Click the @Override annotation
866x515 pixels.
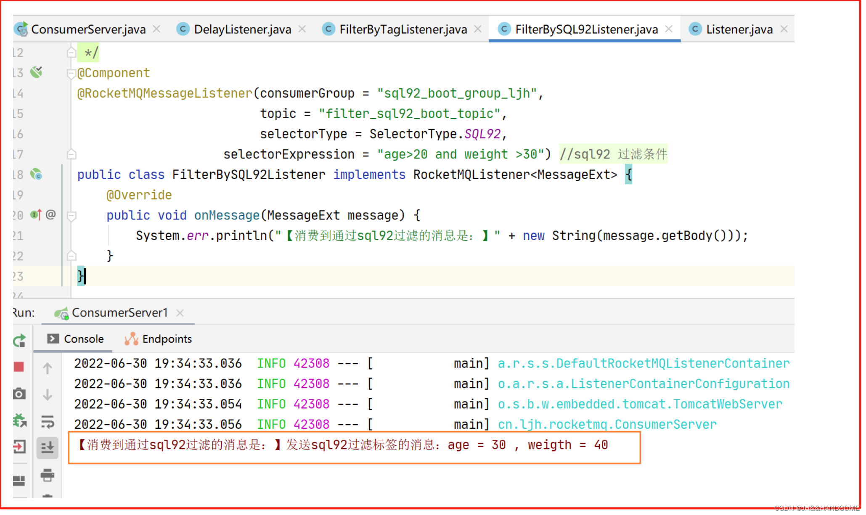139,195
